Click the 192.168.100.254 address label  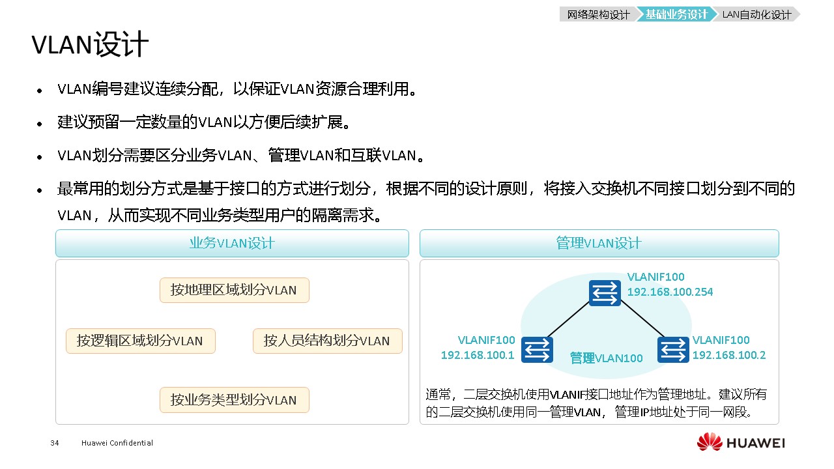670,292
